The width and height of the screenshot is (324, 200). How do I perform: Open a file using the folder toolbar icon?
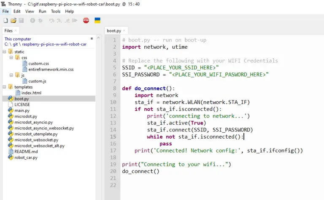click(x=13, y=20)
